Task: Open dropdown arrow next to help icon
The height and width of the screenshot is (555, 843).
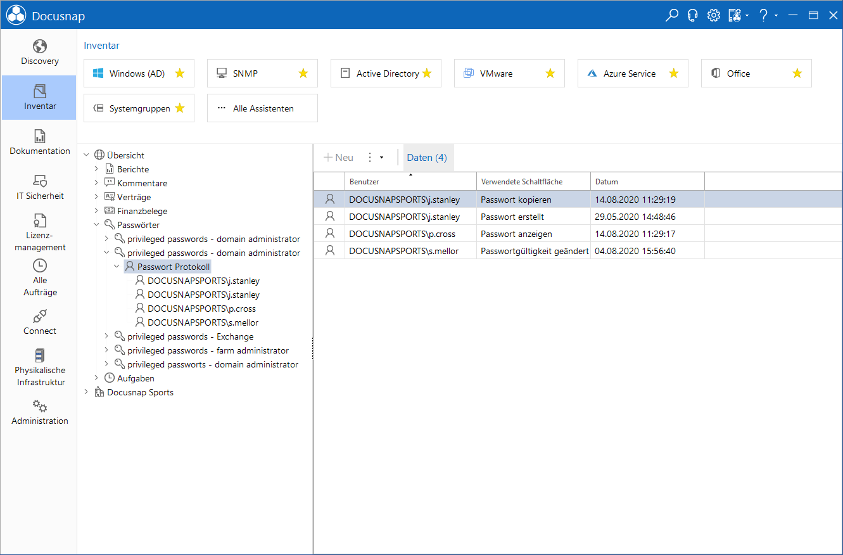Action: 776,15
